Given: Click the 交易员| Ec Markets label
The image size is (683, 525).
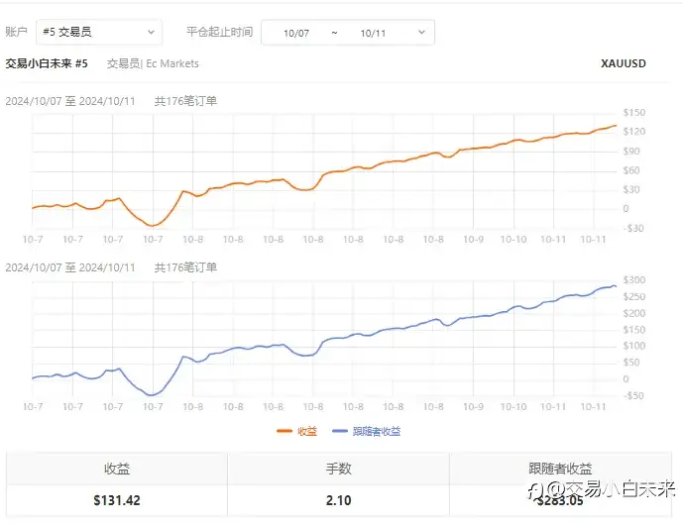Looking at the screenshot, I should click(x=153, y=63).
